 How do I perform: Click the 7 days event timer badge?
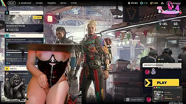pos(37,17)
